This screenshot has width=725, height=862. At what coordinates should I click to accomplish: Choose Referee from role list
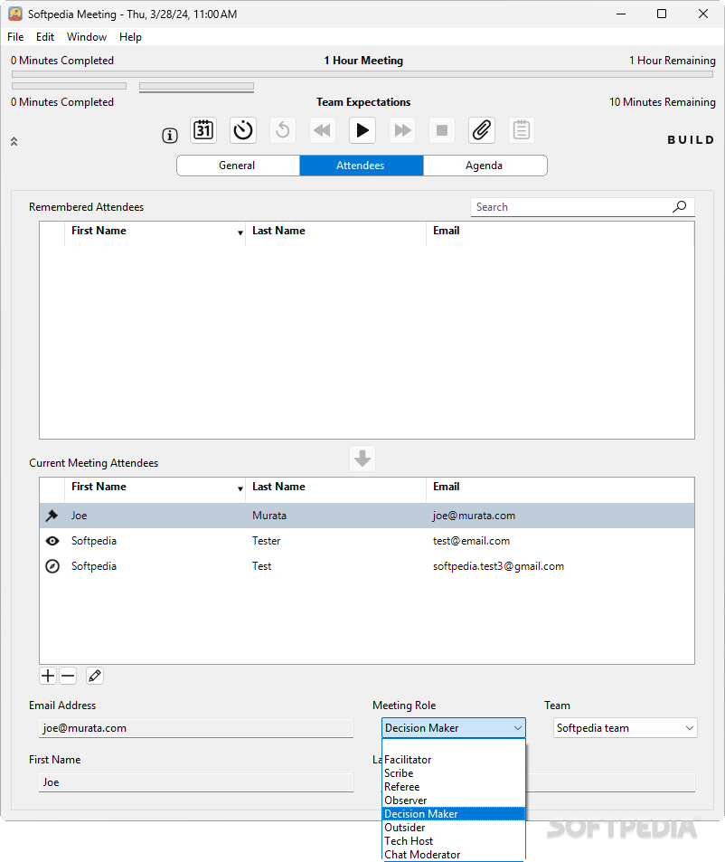[454, 787]
